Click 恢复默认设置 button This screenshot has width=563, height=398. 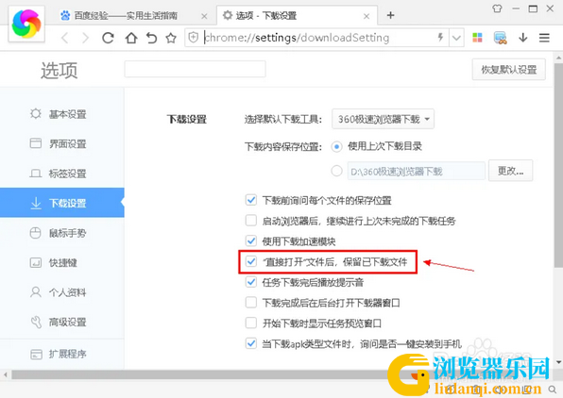509,70
